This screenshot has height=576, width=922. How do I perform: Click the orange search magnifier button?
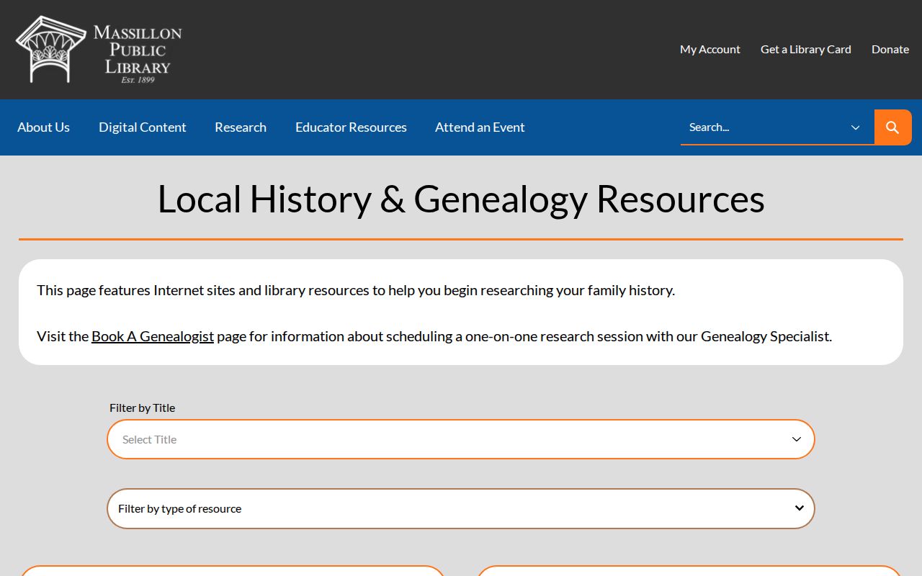892,127
